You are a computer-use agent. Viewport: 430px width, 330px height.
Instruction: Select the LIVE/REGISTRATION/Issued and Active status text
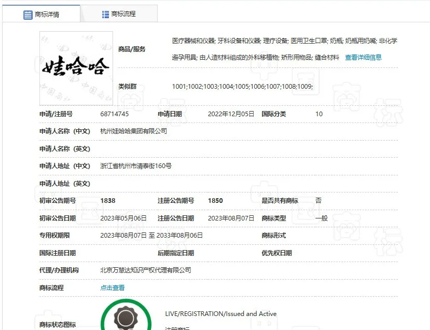(x=221, y=314)
